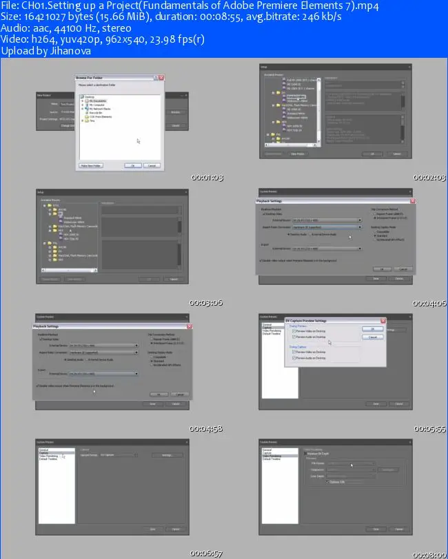Click PAL folder icon in 00:03:06 Setup tree
The height and width of the screenshot is (559, 448).
coord(50,243)
